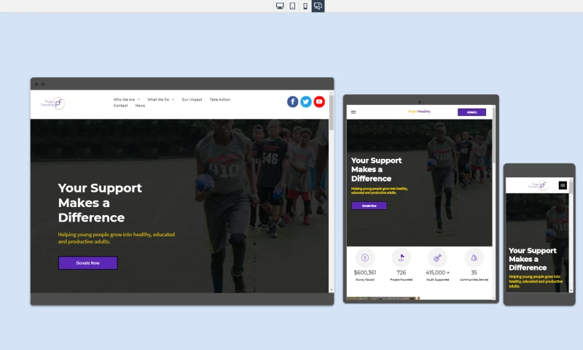Click the Twitter icon in desktop header
Image resolution: width=583 pixels, height=350 pixels.
[306, 102]
